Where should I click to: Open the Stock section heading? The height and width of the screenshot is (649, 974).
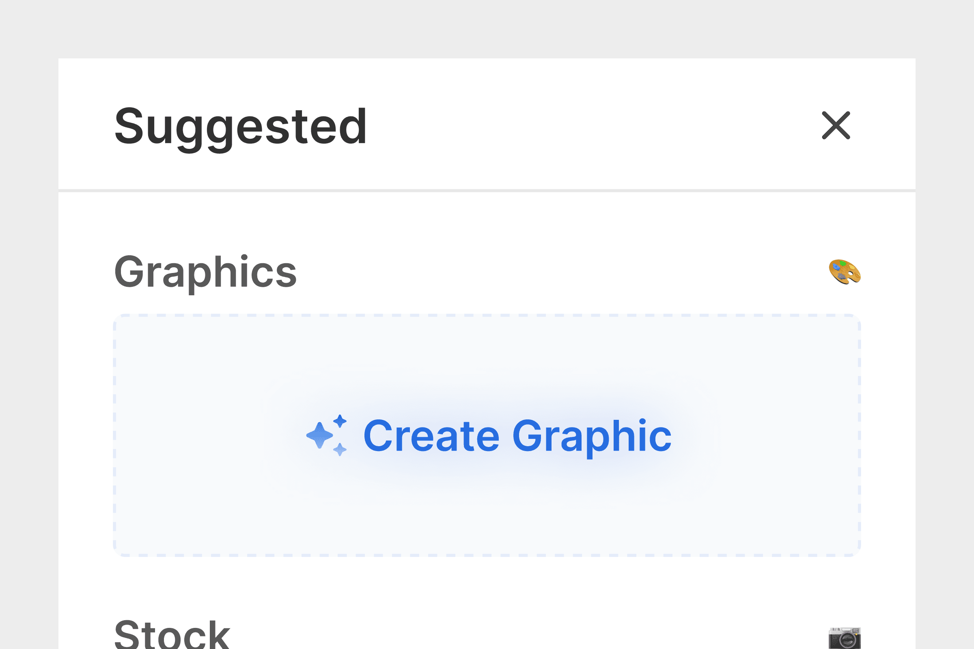(x=172, y=635)
